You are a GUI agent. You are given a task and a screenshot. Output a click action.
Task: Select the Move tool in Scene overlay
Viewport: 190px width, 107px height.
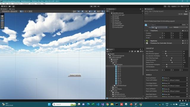pos(2,18)
